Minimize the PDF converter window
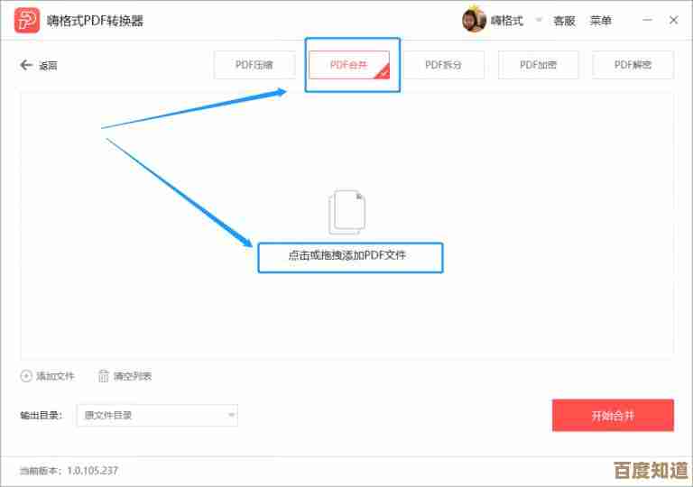 pyautogui.click(x=645, y=20)
